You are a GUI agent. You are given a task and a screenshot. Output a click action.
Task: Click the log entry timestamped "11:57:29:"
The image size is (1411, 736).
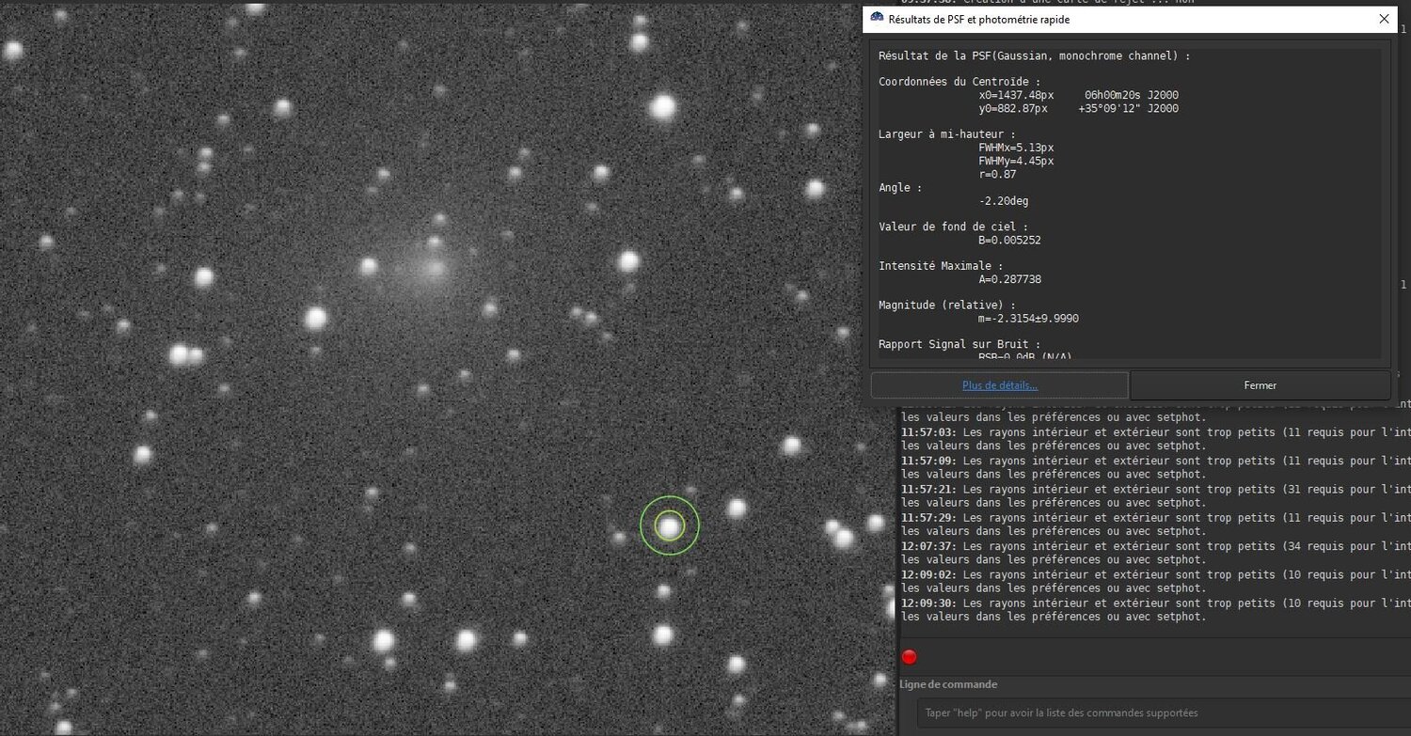tap(1154, 524)
